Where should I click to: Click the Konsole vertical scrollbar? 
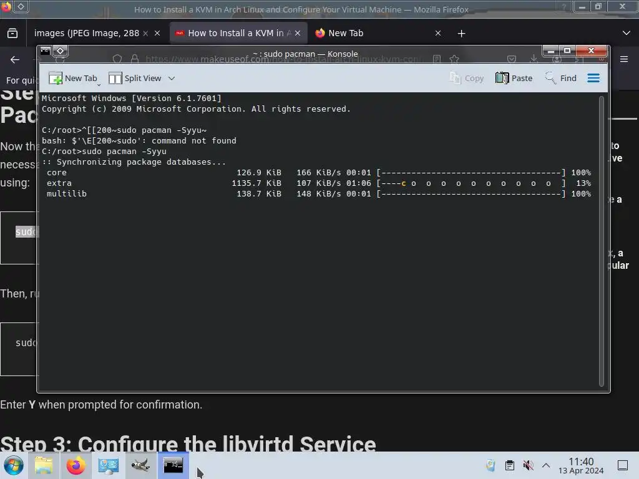coord(602,241)
